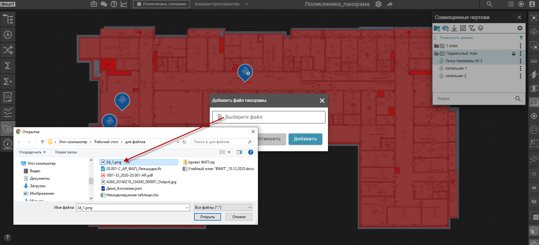Click the Выберите файл input field
The image size is (539, 245).
pyautogui.click(x=269, y=117)
